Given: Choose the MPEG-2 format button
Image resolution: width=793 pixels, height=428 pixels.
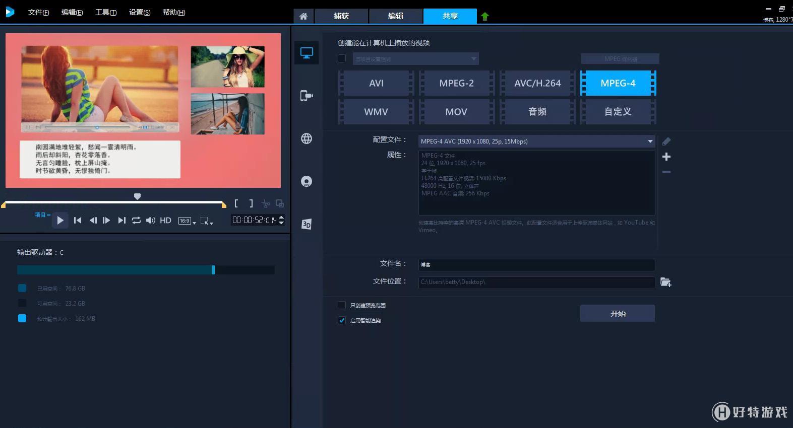Looking at the screenshot, I should tap(456, 83).
